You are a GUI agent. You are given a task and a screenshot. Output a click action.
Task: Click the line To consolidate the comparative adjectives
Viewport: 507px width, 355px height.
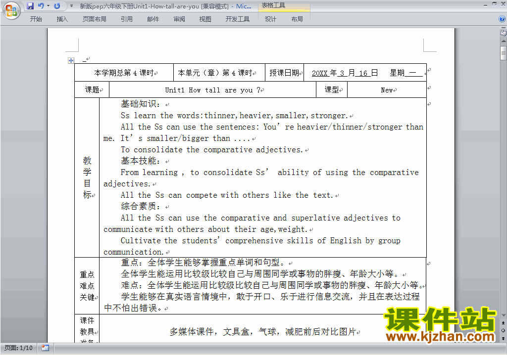click(212, 149)
